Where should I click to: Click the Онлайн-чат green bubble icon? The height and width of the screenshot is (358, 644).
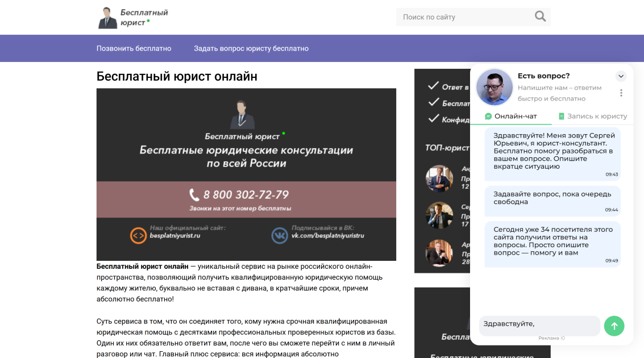[x=488, y=116]
